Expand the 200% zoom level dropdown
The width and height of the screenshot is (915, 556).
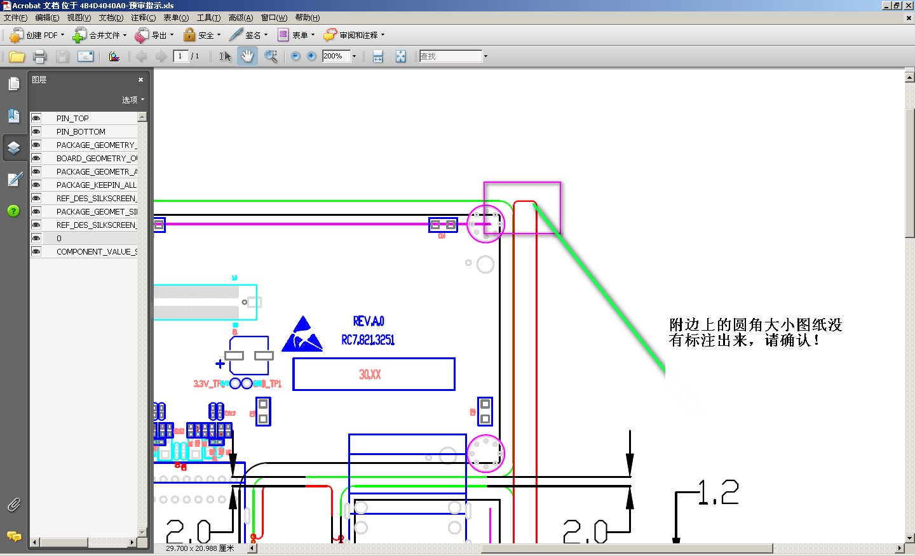click(354, 56)
